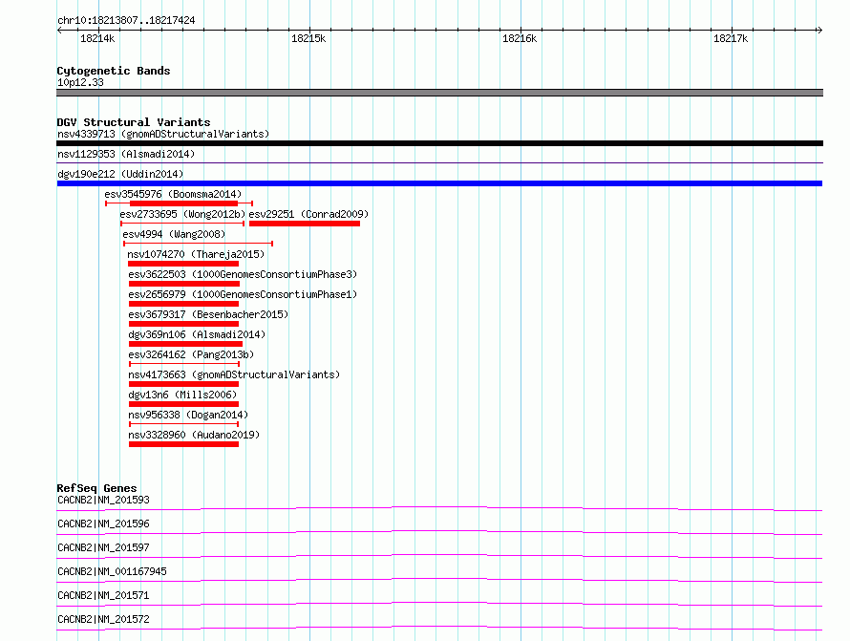This screenshot has height=641, width=850.
Task: Click the dgv190e212 (Uddin2014) label
Action: (x=120, y=174)
